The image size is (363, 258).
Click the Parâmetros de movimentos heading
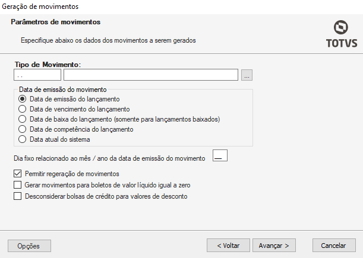pos(56,23)
